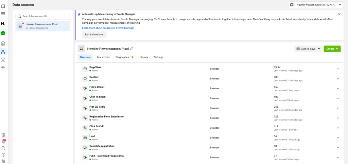Screen dimensions: 348x164
Task: Open the notifications bell icon
Action: pyautogui.click(x=3, y=141)
